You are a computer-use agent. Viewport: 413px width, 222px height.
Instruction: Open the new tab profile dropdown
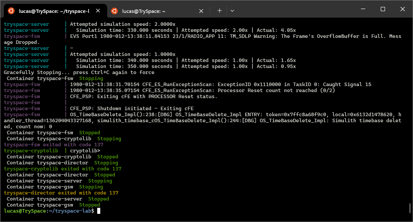(232, 11)
